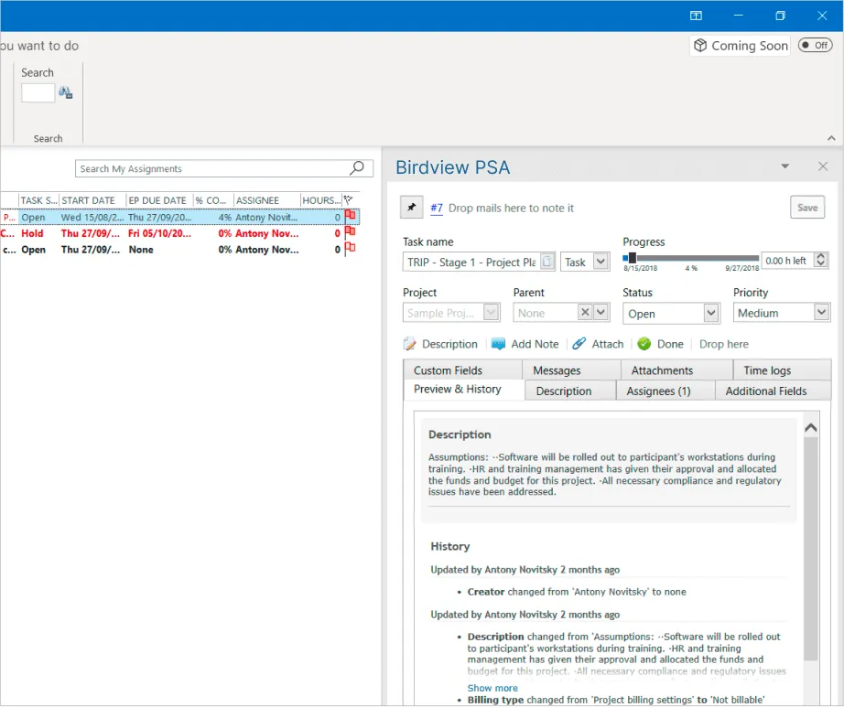Open the #7 task link
Screen dimensions: 844x707
point(437,208)
